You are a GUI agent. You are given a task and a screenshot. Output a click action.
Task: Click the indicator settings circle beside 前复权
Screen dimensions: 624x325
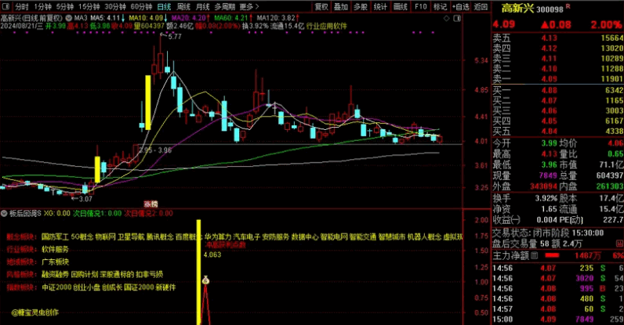coord(68,18)
